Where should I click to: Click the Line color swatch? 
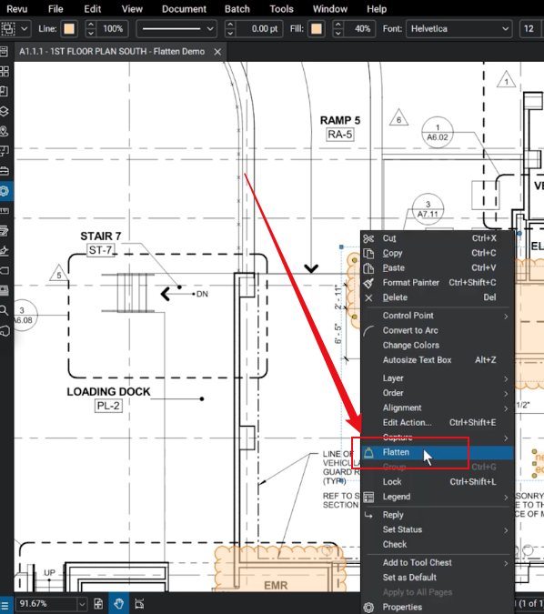click(69, 28)
